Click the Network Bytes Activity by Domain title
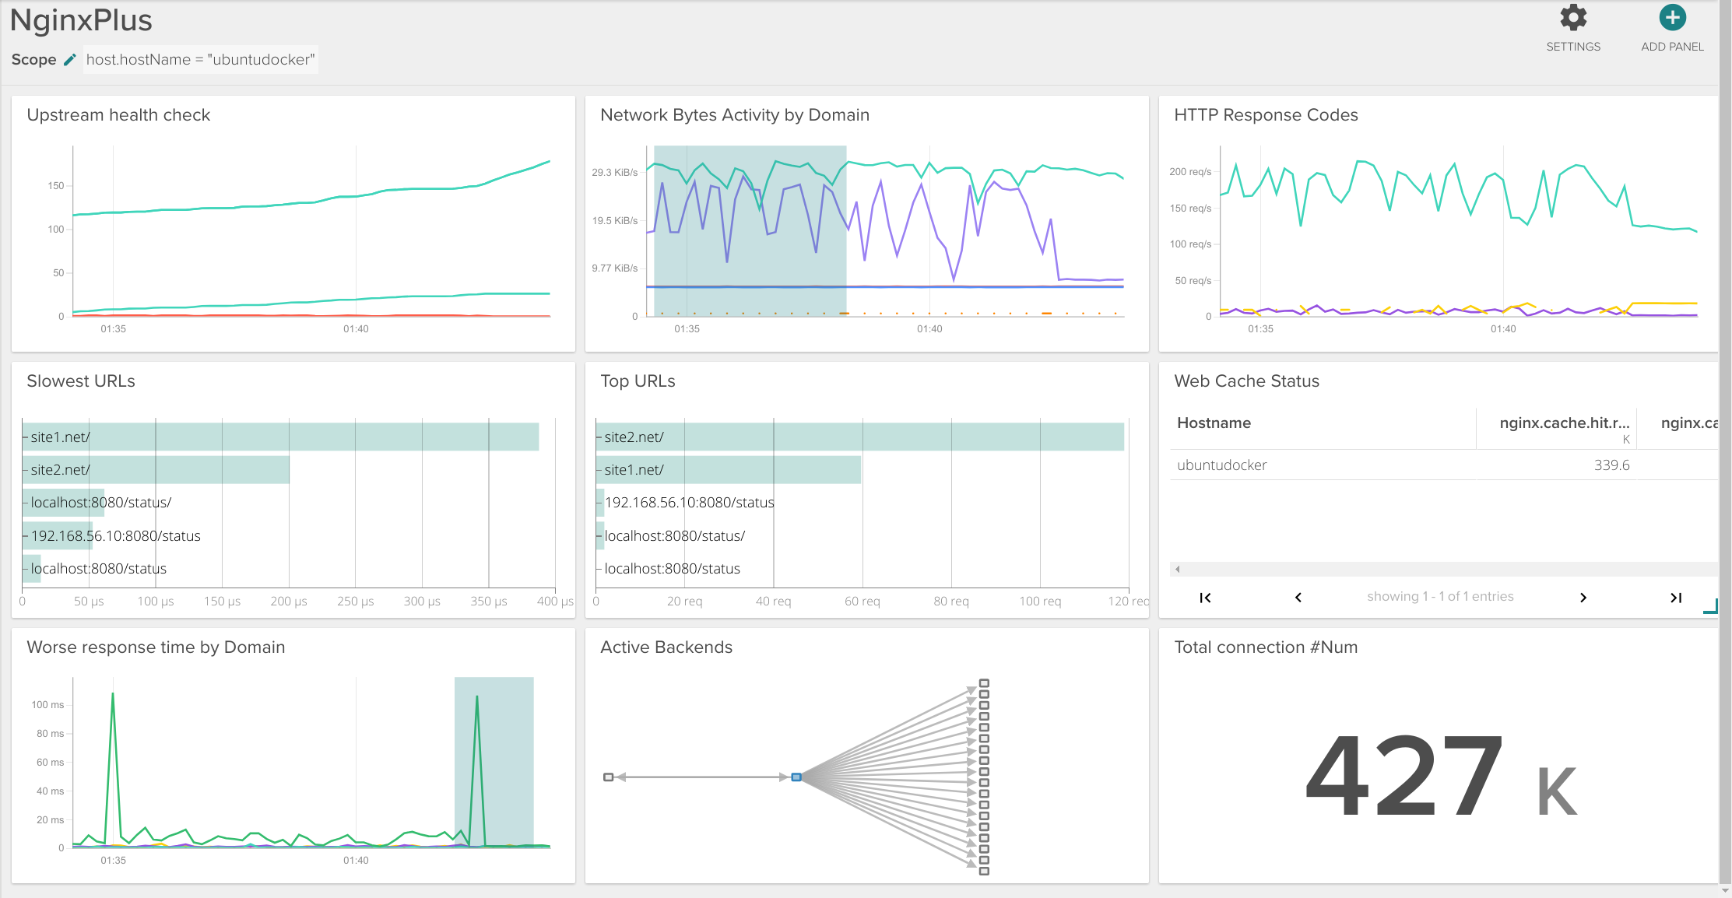 (x=735, y=115)
